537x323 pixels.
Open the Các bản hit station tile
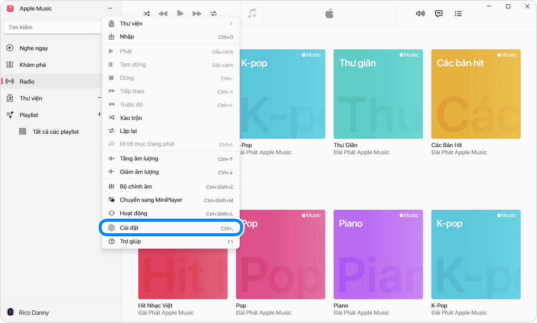[x=476, y=94]
